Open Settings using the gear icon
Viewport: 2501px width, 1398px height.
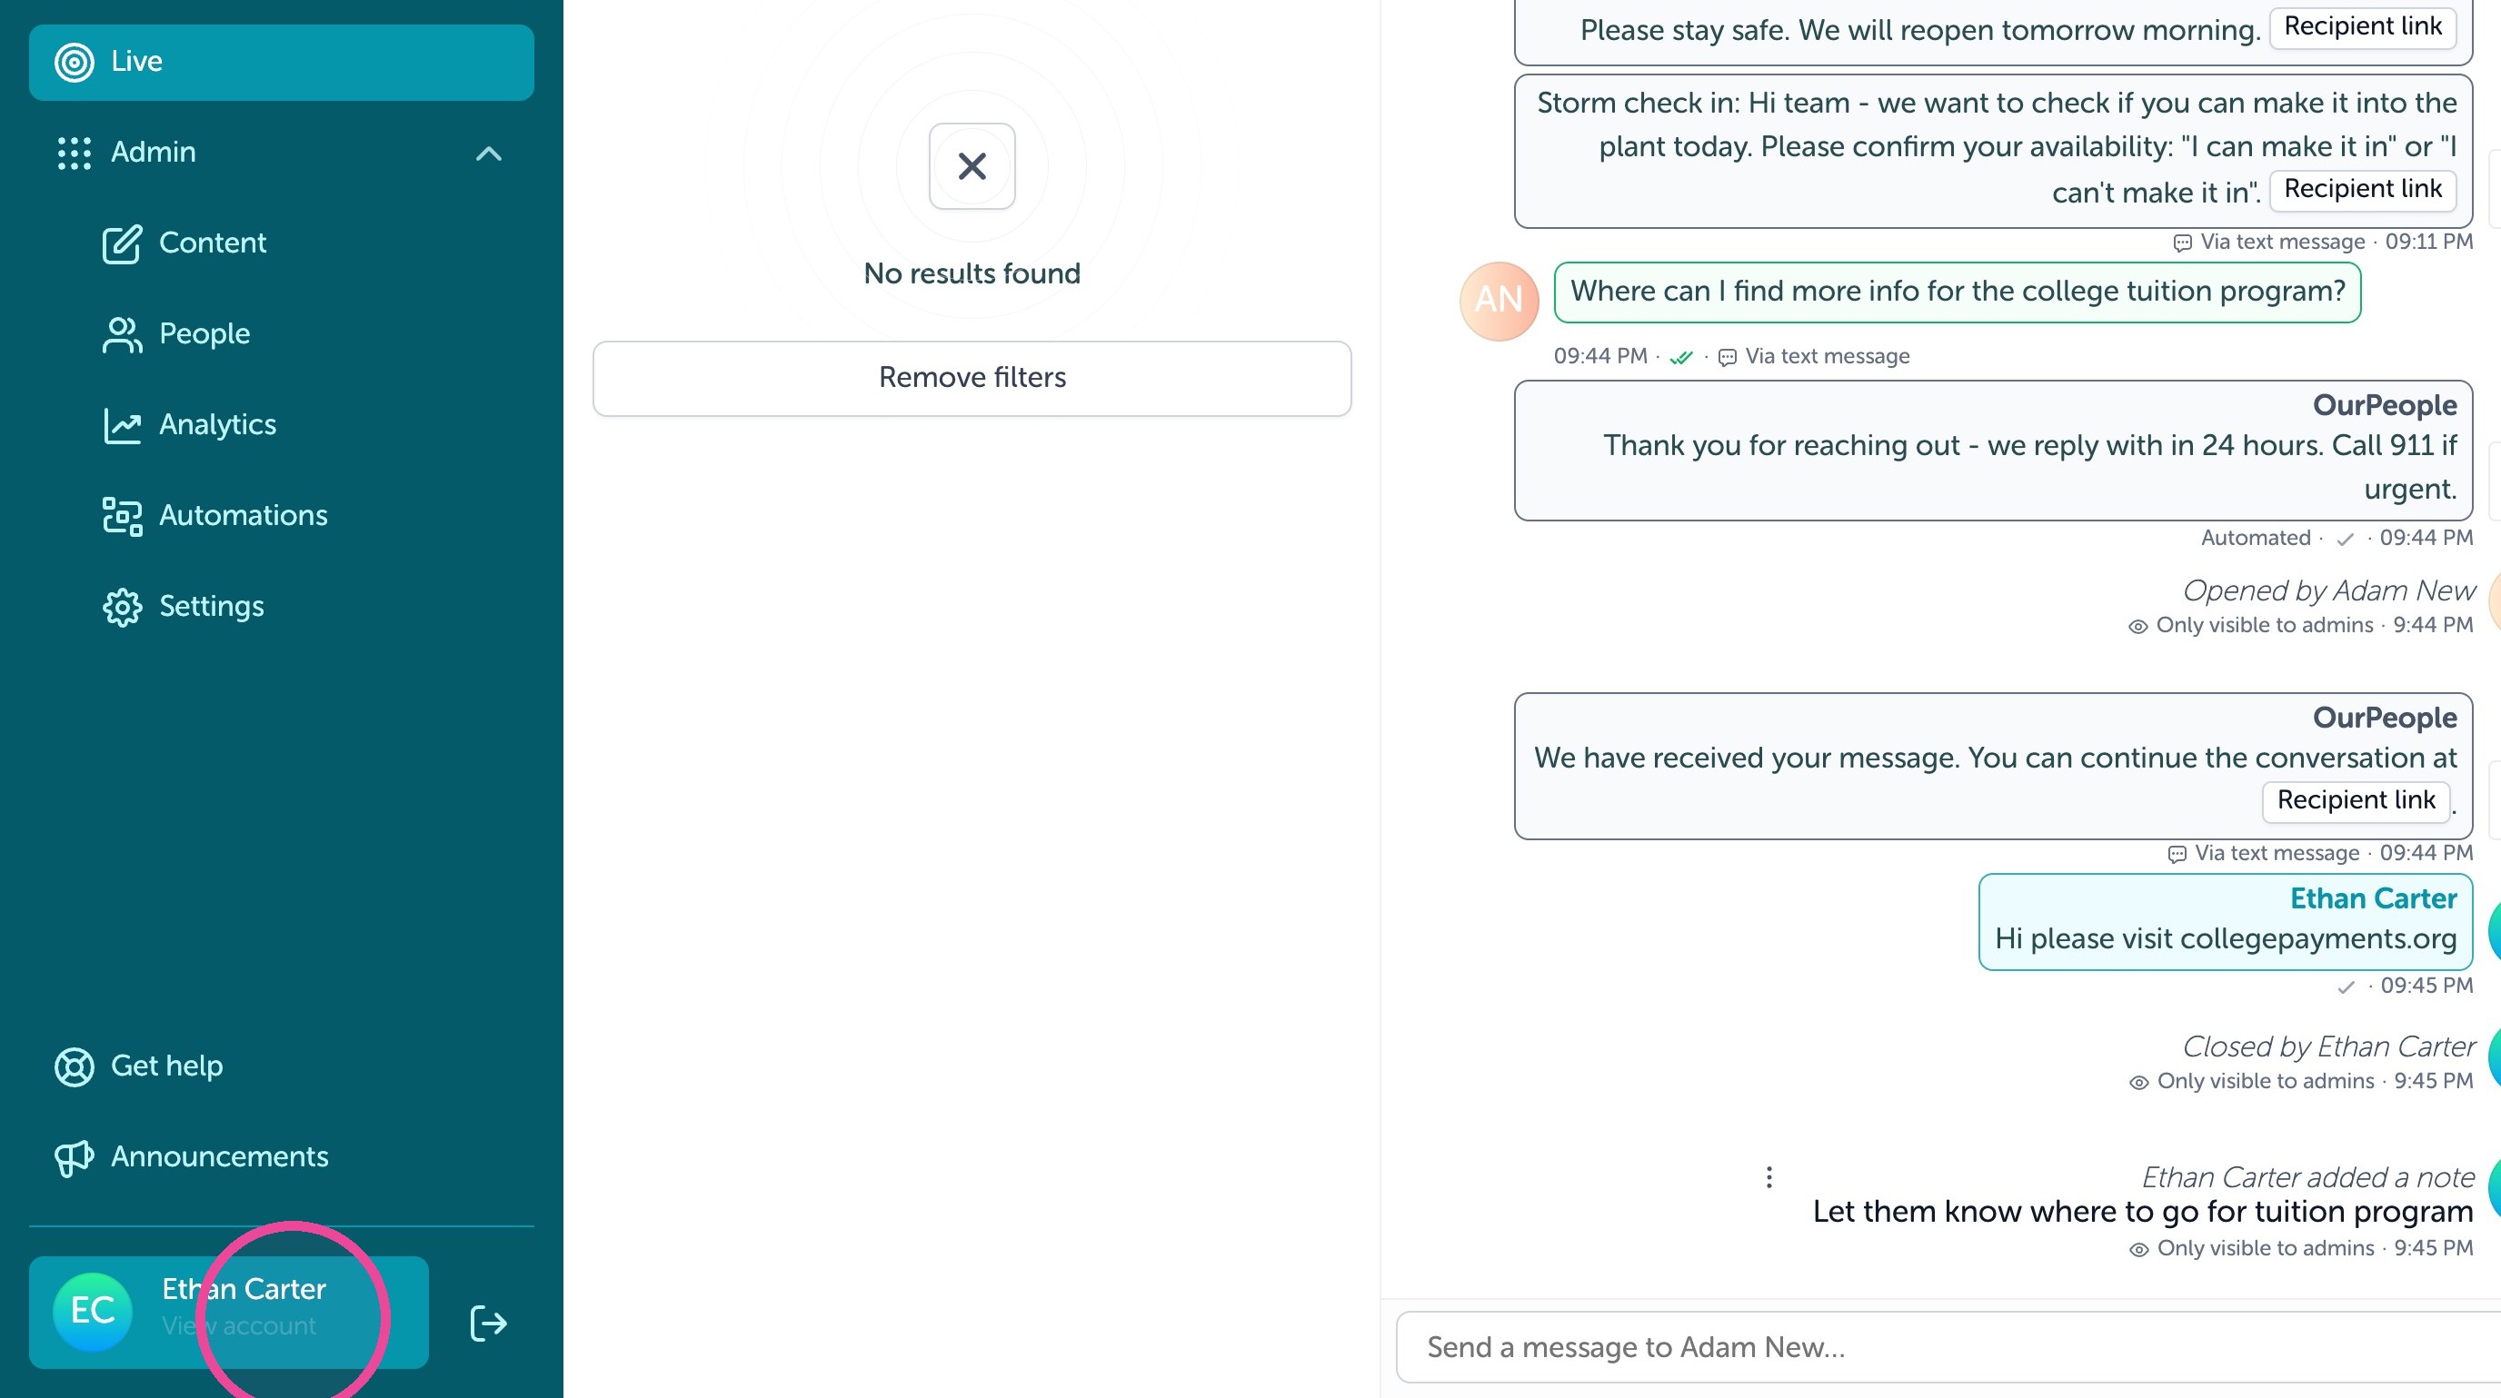click(x=123, y=608)
